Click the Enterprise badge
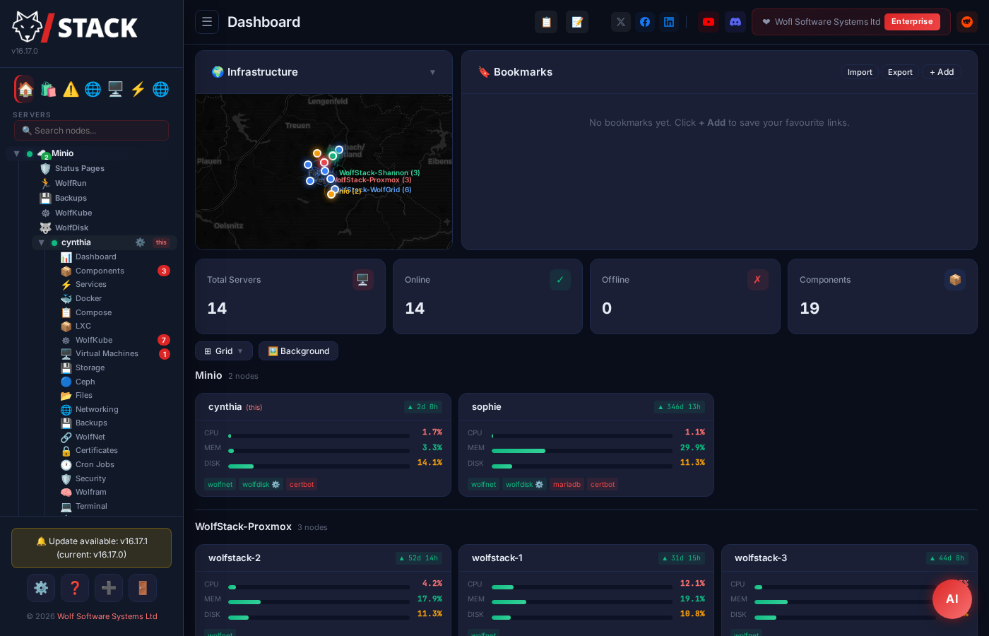Screen dimensions: 989x636 (x=912, y=22)
